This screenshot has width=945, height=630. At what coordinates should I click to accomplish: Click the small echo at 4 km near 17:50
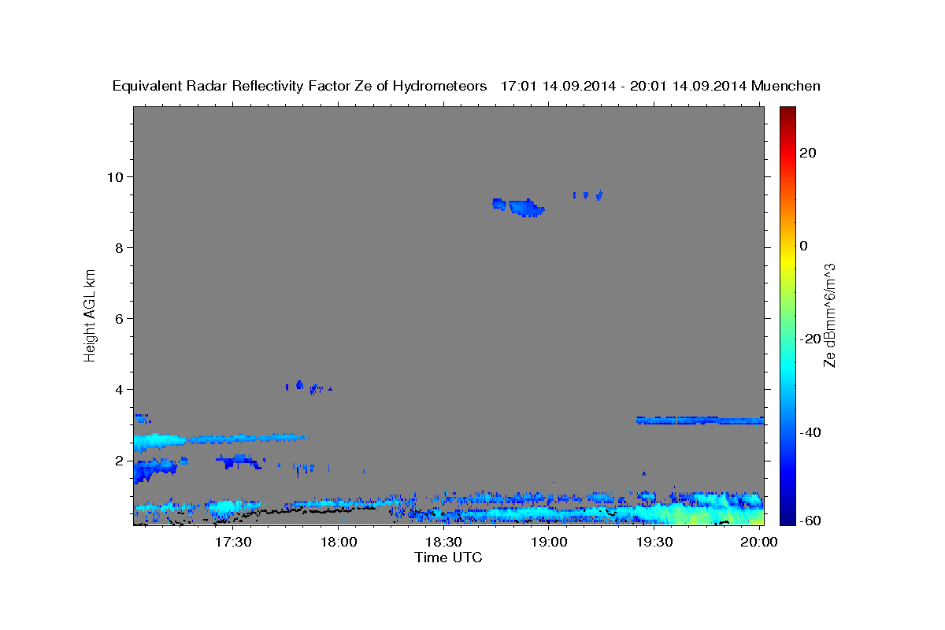tap(308, 387)
